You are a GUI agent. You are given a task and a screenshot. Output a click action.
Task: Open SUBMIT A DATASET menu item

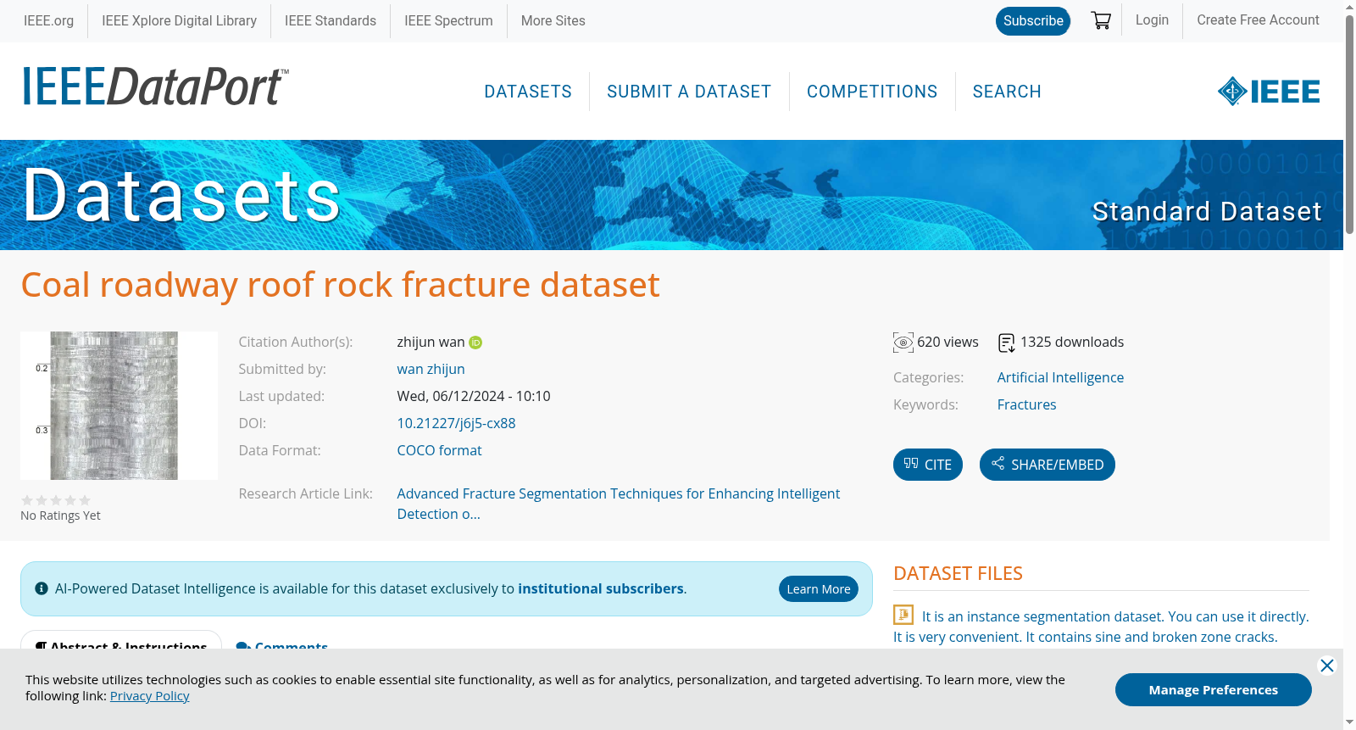click(689, 92)
